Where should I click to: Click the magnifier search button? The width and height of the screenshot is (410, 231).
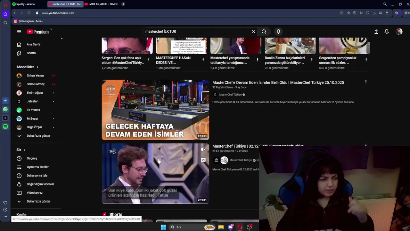(264, 31)
